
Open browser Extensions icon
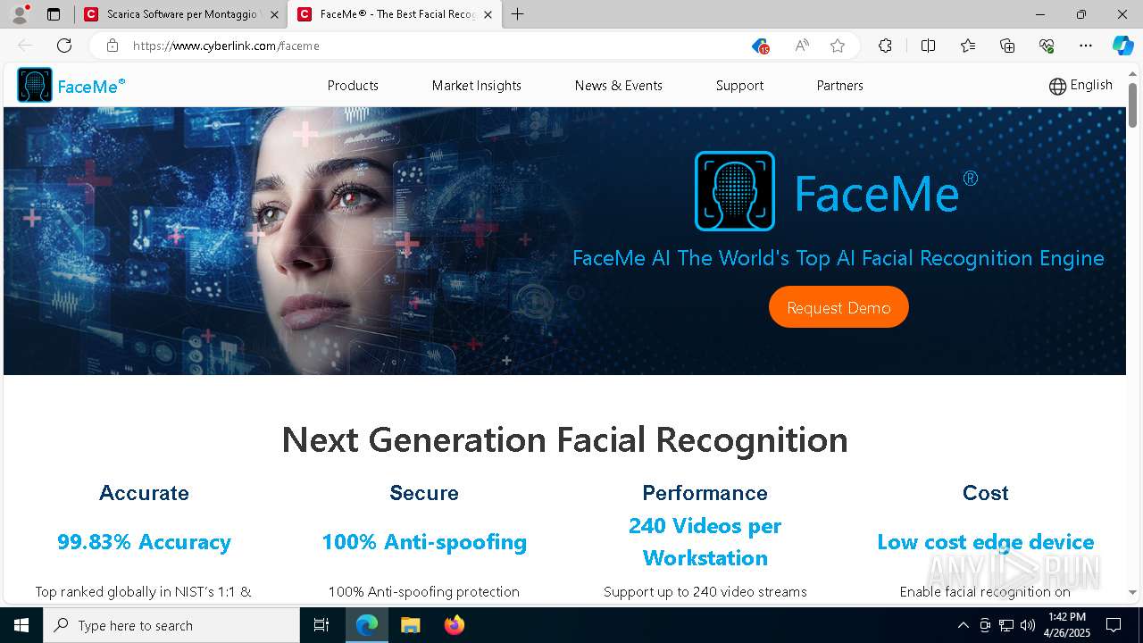point(885,46)
